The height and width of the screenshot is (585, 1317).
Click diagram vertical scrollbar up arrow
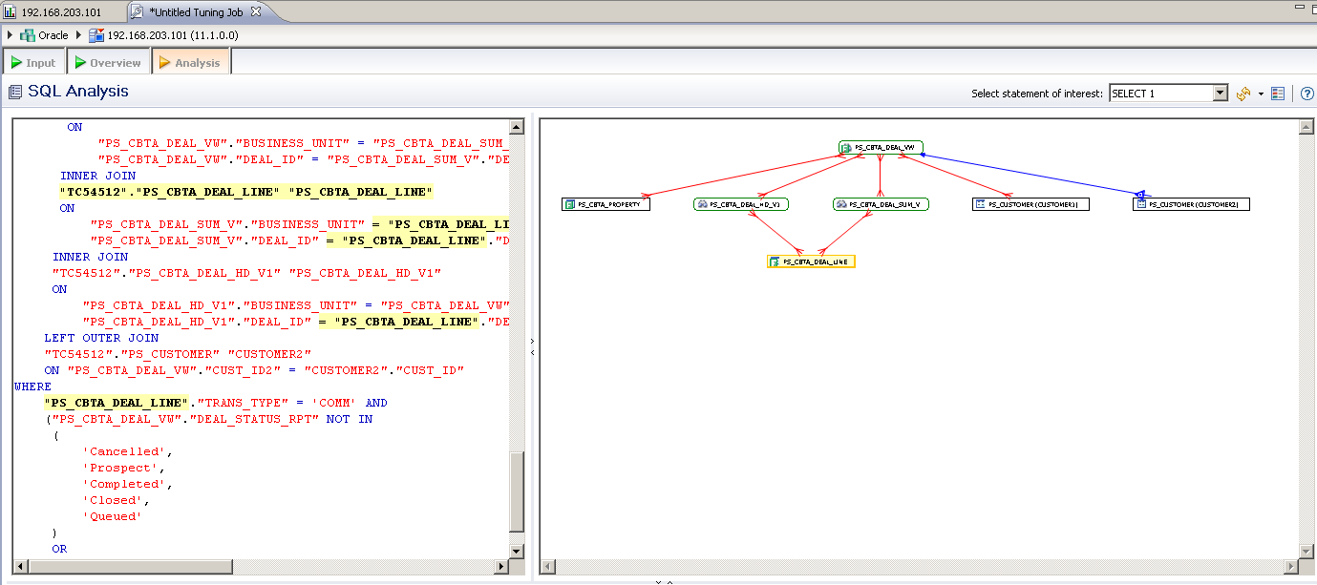[x=1306, y=126]
